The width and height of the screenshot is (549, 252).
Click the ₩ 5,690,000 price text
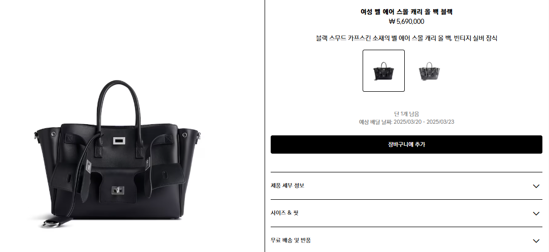coord(406,22)
